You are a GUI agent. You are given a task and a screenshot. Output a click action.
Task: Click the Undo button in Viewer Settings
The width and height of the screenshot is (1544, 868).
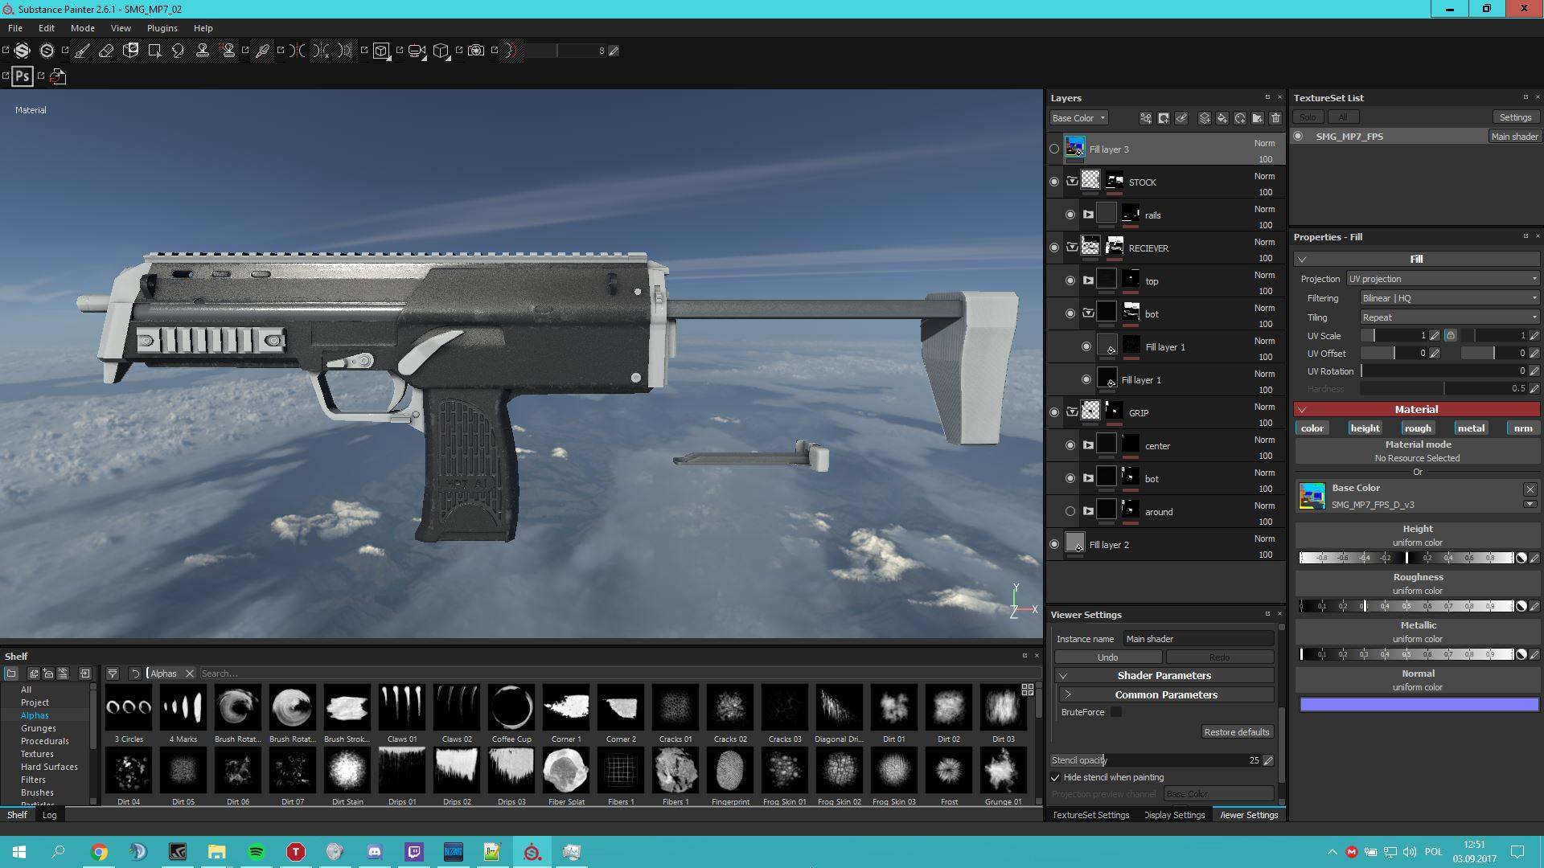click(1108, 657)
